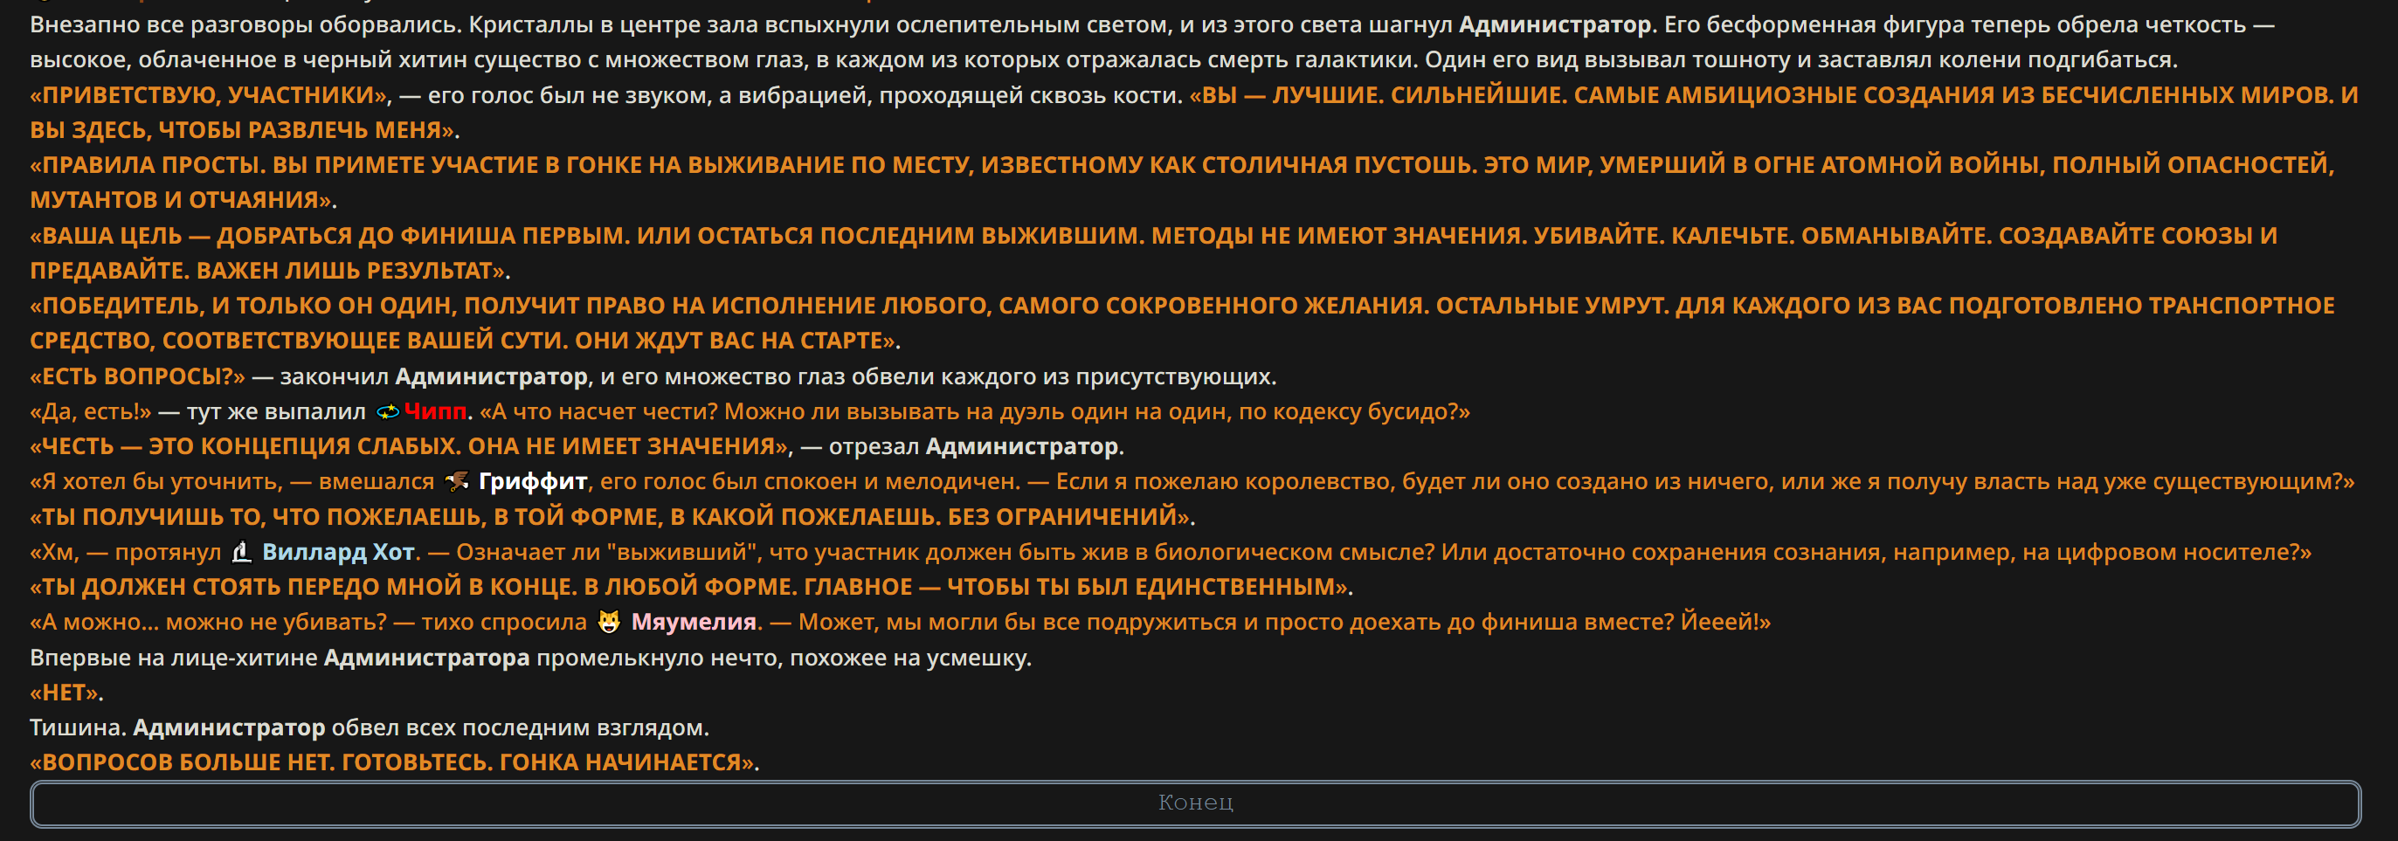The height and width of the screenshot is (841, 2398).
Task: Click the icon next to Чипп
Action: (x=387, y=411)
